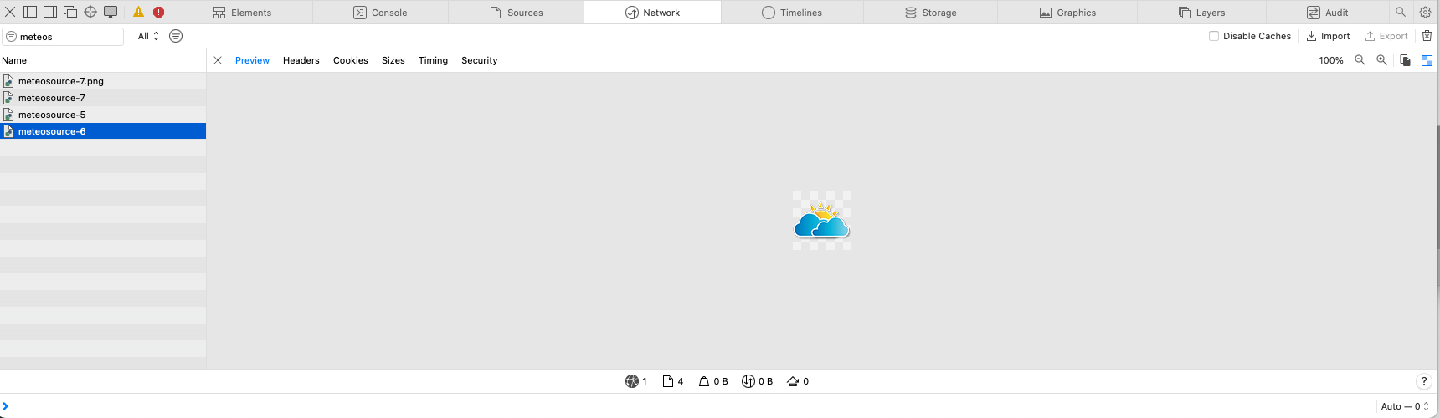The width and height of the screenshot is (1440, 418).
Task: Switch to the Headers detail tab
Action: [301, 60]
